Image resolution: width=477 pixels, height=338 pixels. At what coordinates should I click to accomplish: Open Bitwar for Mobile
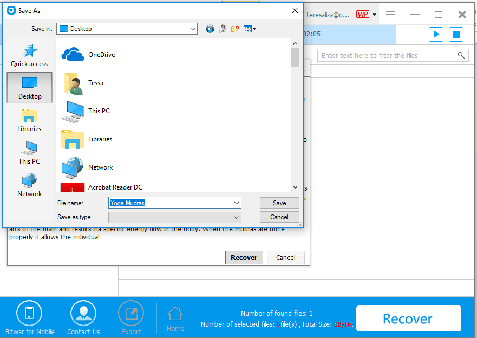[30, 318]
